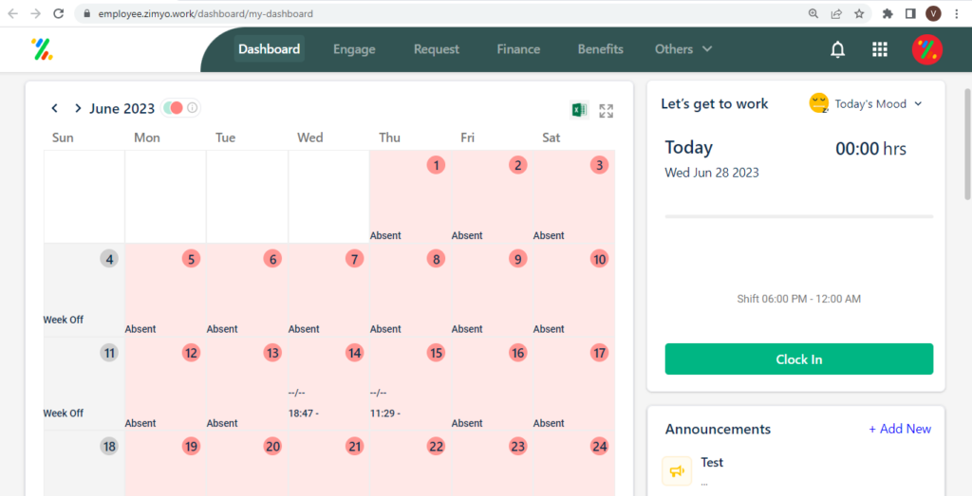Open the Request tab
The height and width of the screenshot is (496, 972).
437,49
